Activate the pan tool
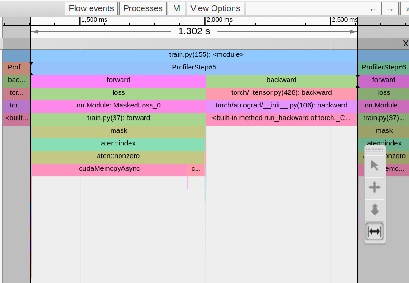409x283 pixels. [375, 188]
